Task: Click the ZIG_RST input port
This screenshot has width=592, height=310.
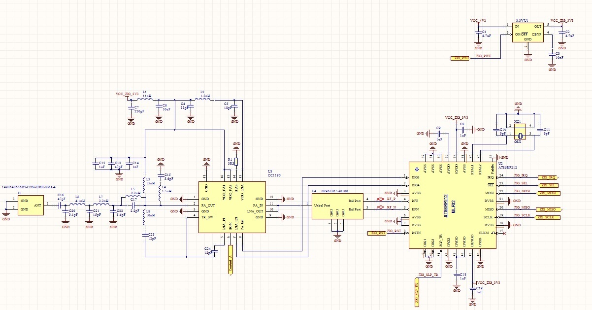Action: pos(377,233)
